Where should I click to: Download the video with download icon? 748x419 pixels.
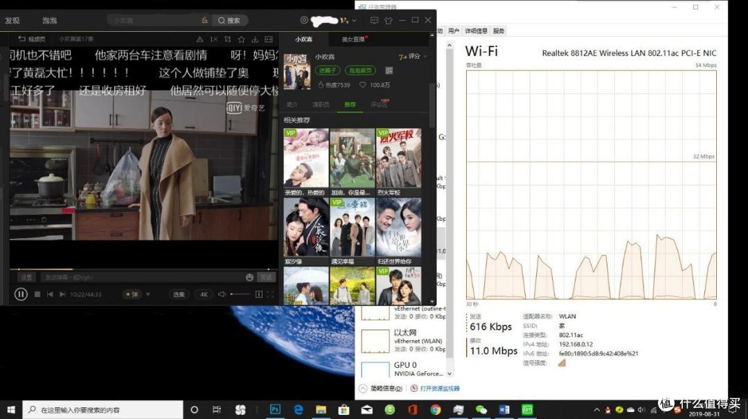tap(255, 39)
